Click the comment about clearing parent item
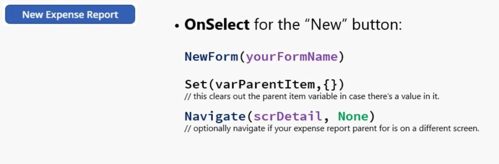The image size is (499, 164). tap(312, 96)
